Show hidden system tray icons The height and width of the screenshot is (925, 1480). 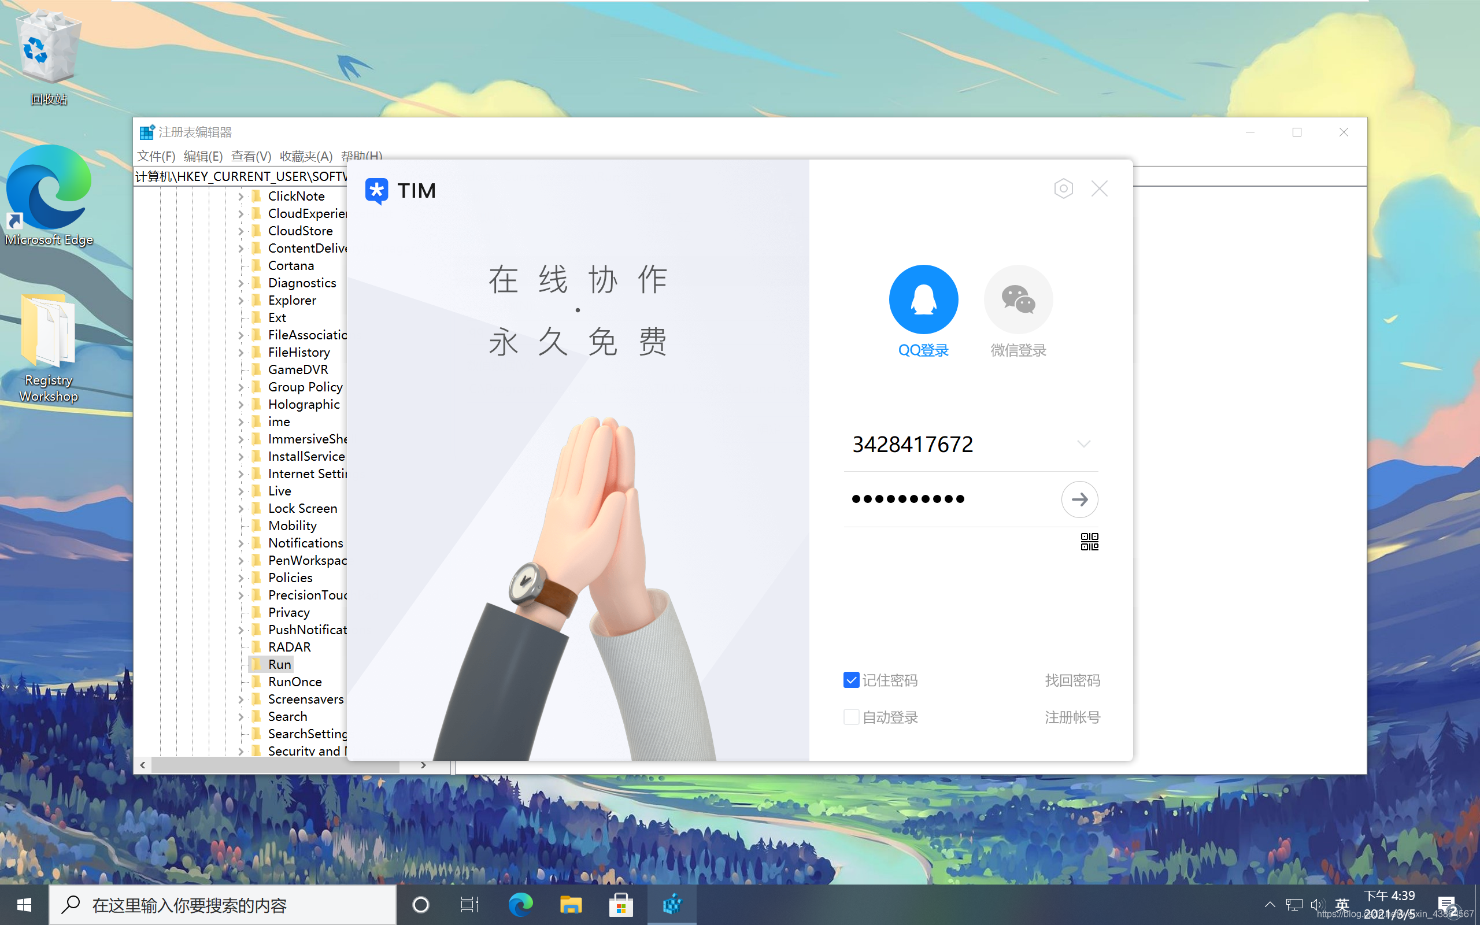click(1270, 905)
